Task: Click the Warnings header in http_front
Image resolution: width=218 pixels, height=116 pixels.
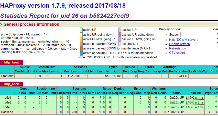Action: point(169,67)
